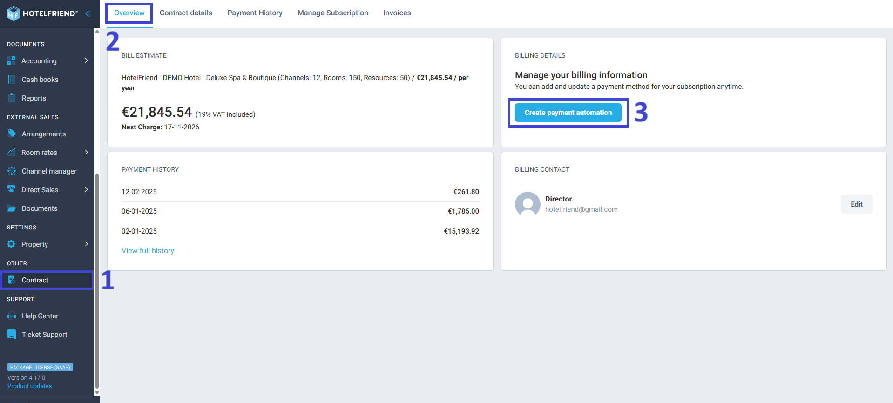Switch to the Overview tab

coord(129,13)
